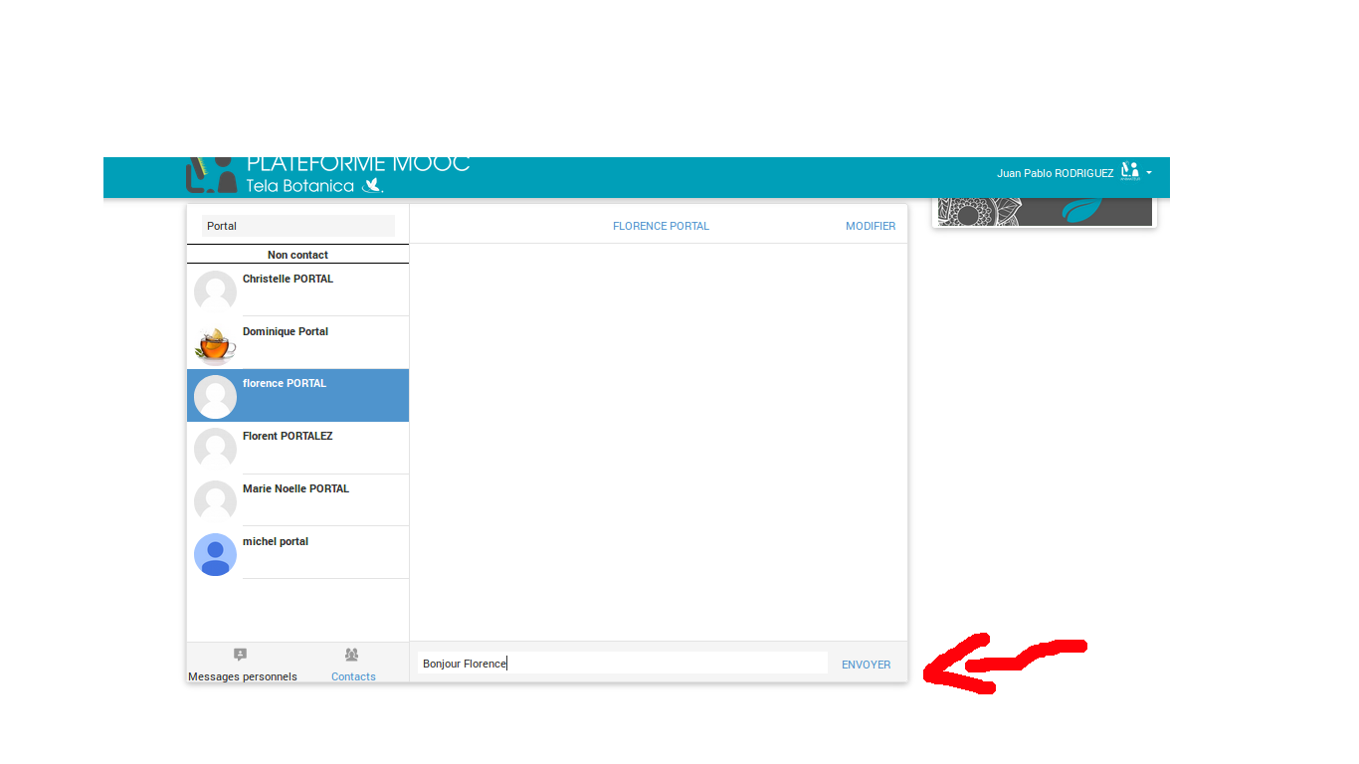The height and width of the screenshot is (764, 1359).
Task: Click the Messages personnels chat icon
Action: (240, 655)
